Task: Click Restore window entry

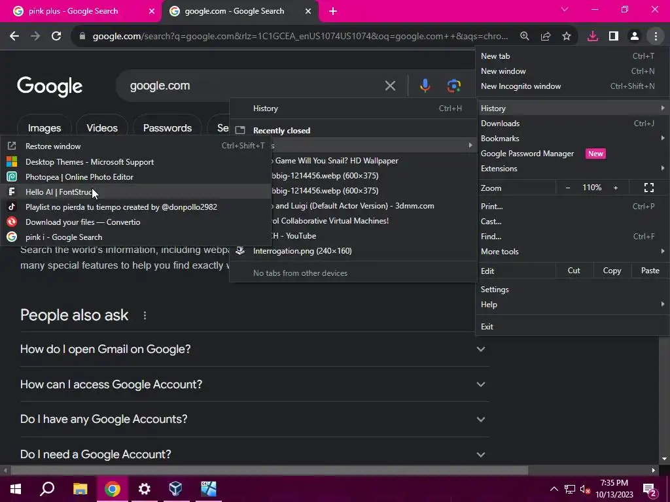Action: (x=135, y=146)
